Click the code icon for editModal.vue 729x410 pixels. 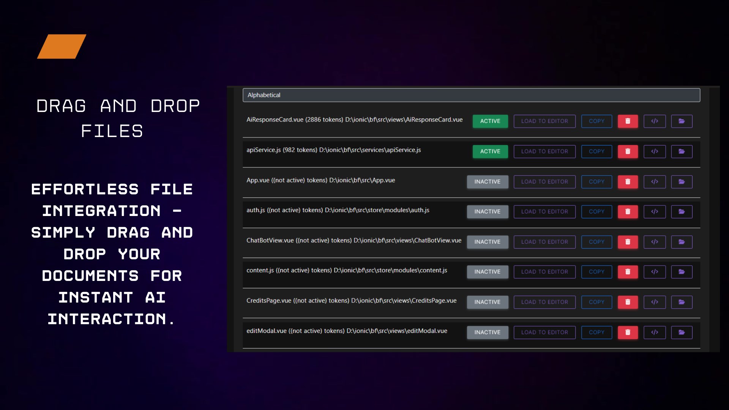coord(655,332)
